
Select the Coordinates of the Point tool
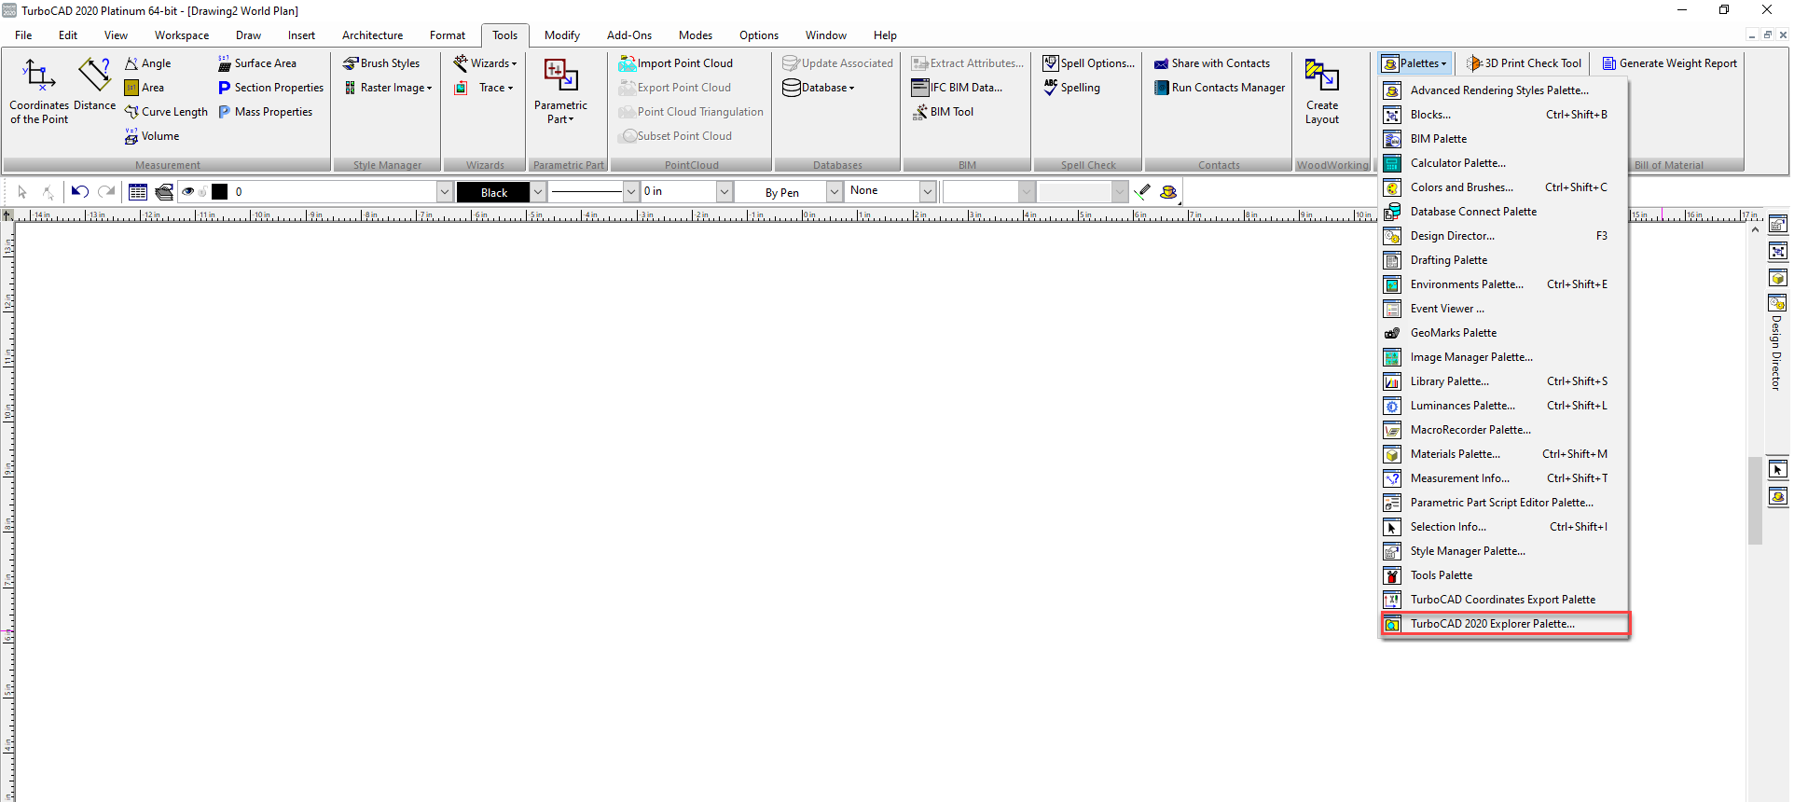pos(39,91)
